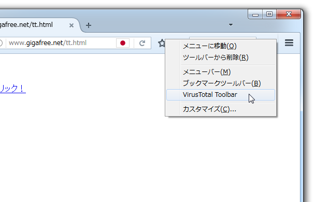The width and height of the screenshot is (315, 202).
Task: Open the hamburger menu button
Action: click(x=289, y=43)
